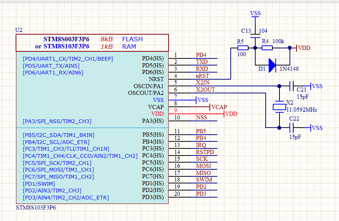
Task: Click the OSCOUT/PA2 pin name
Action: [146, 93]
